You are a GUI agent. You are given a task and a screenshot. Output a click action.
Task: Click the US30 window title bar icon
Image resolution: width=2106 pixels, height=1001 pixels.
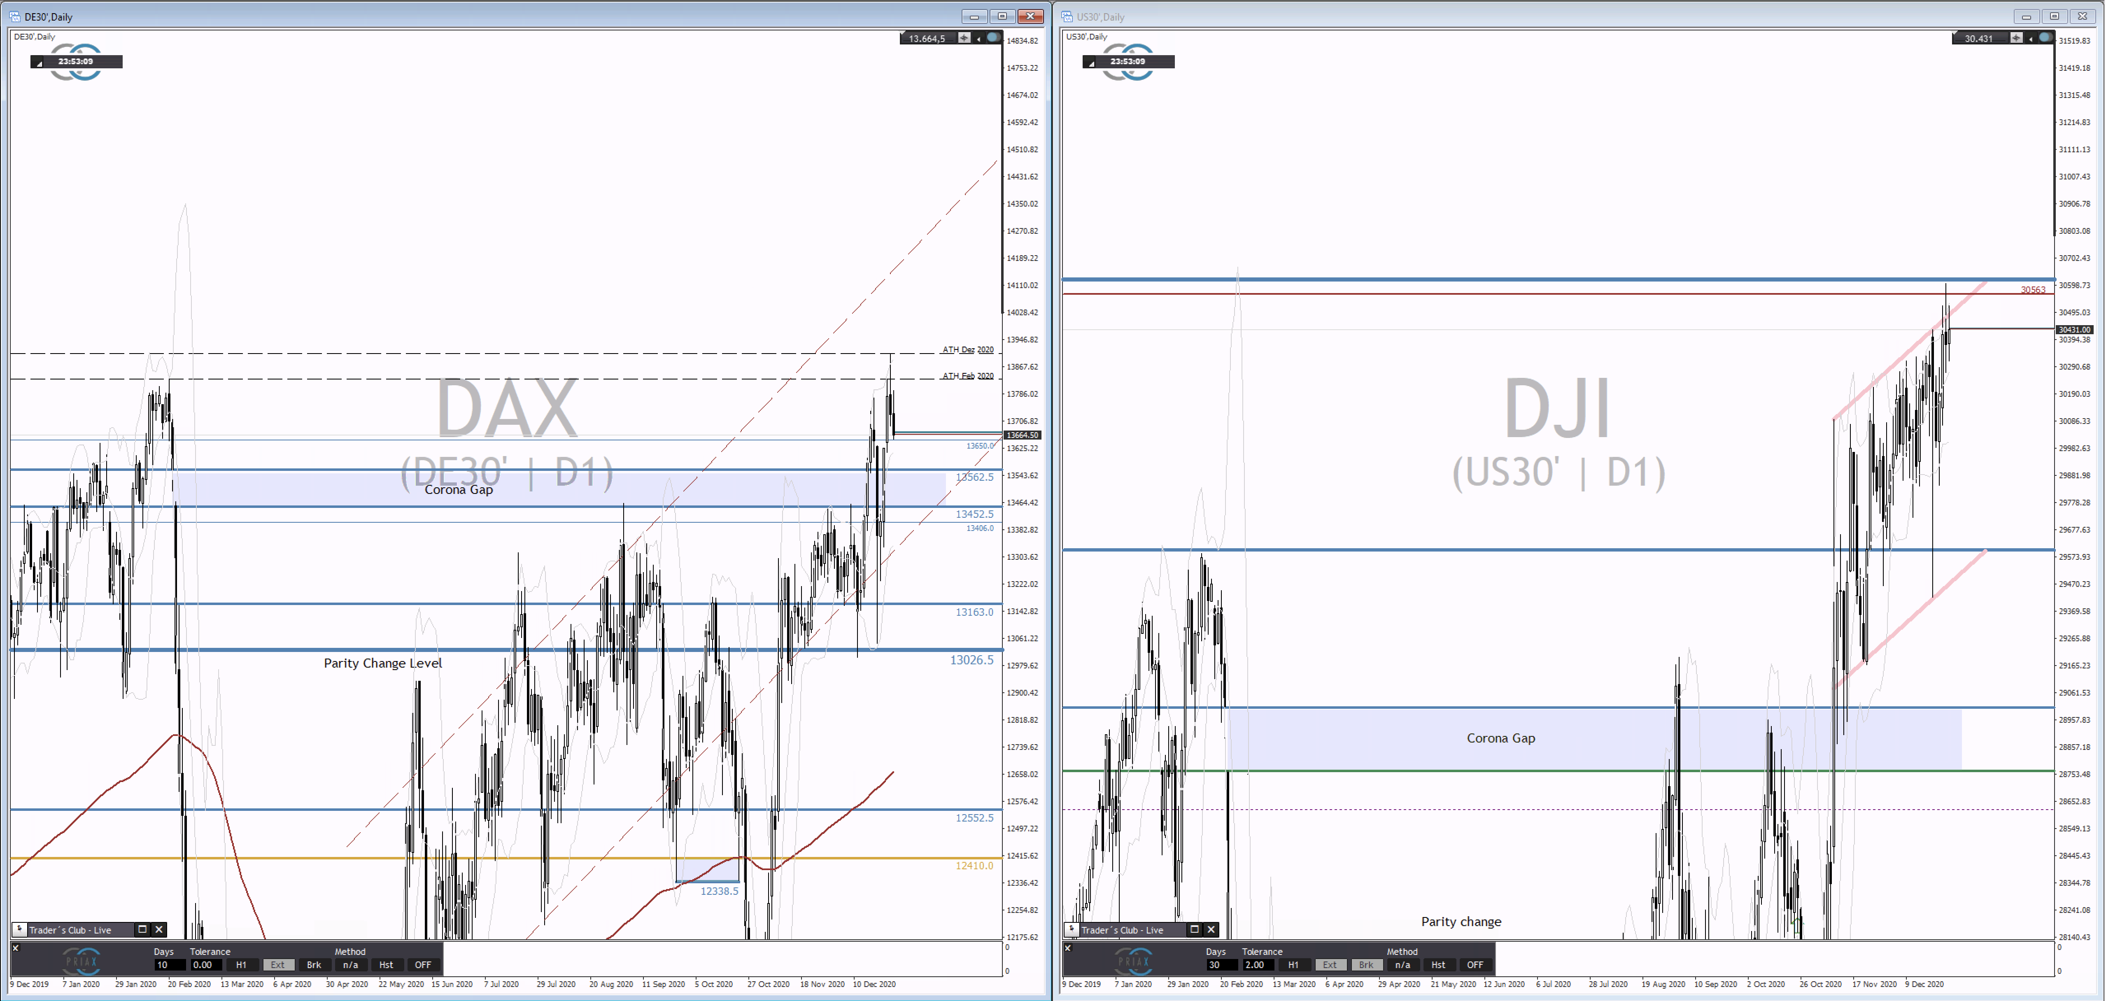point(1067,16)
